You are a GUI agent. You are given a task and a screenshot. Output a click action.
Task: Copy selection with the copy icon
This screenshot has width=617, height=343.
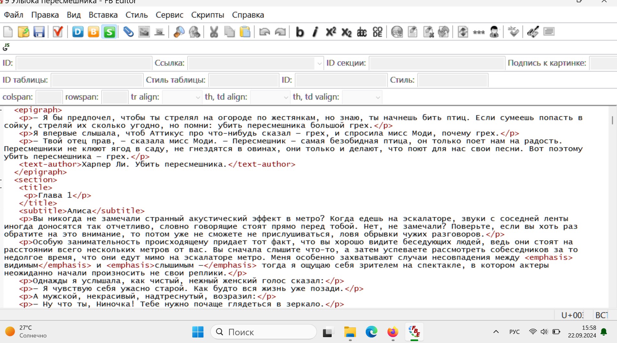pyautogui.click(x=230, y=32)
